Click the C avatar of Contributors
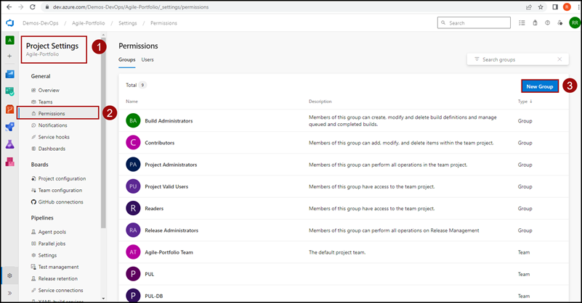 point(133,143)
